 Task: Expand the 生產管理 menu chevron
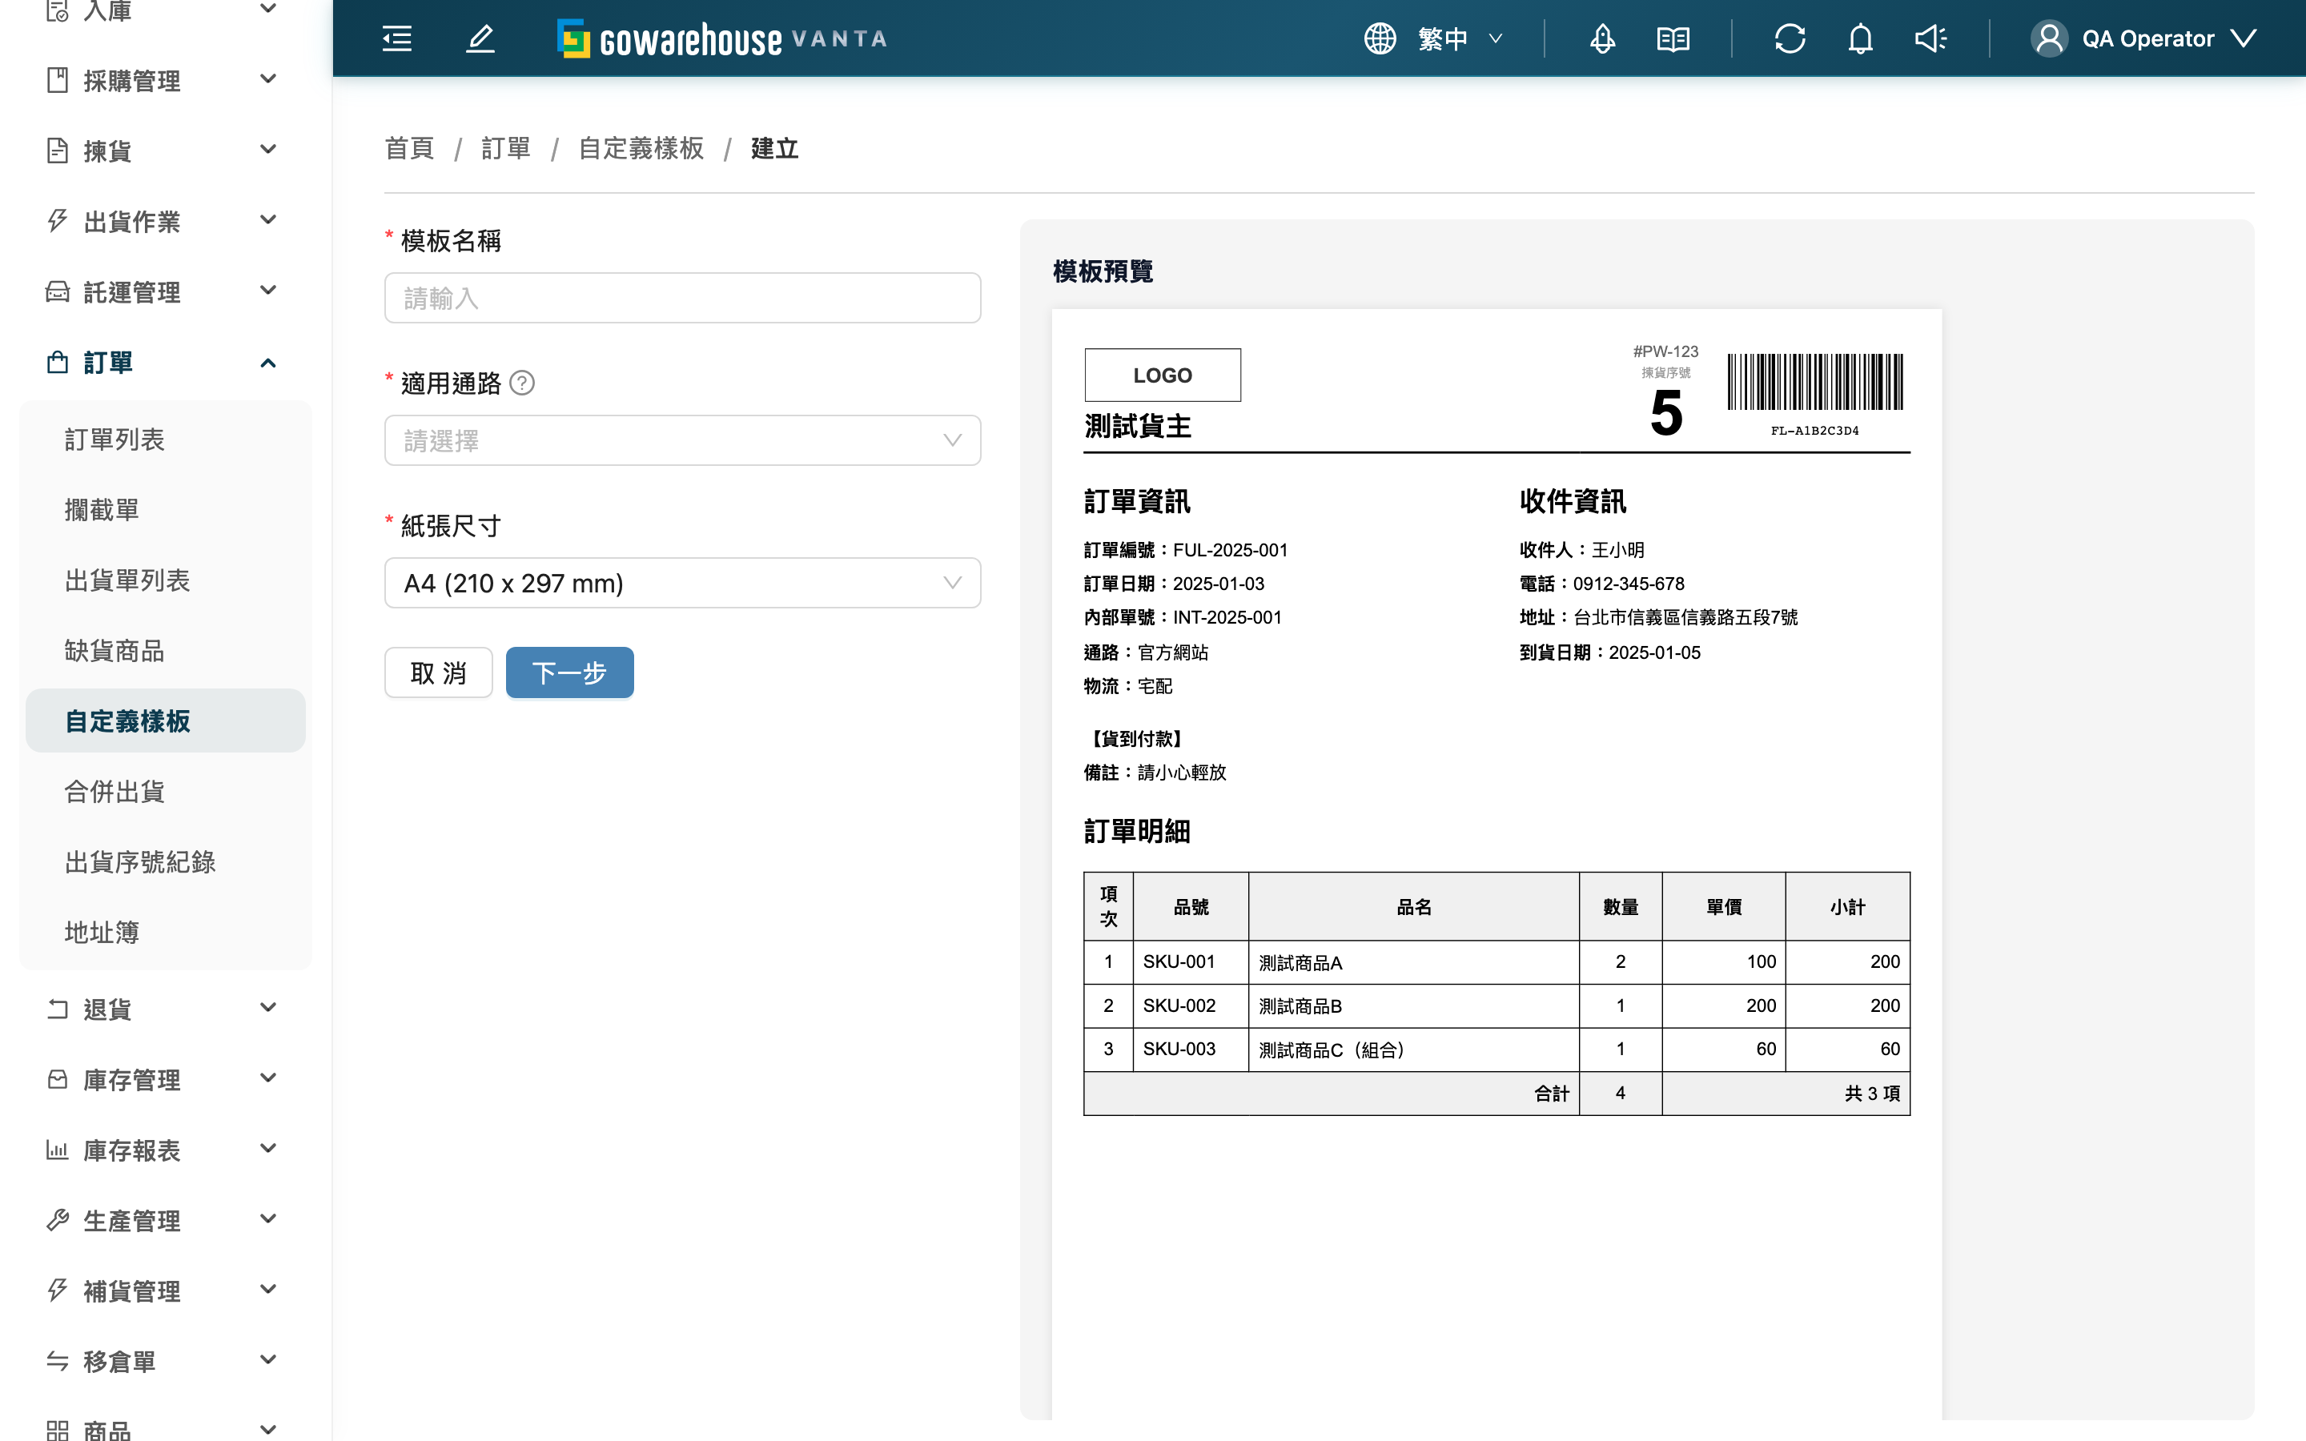click(267, 1219)
